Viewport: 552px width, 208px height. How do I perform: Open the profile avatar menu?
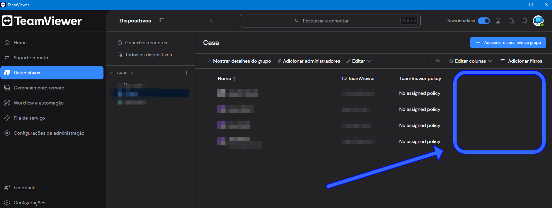[538, 21]
